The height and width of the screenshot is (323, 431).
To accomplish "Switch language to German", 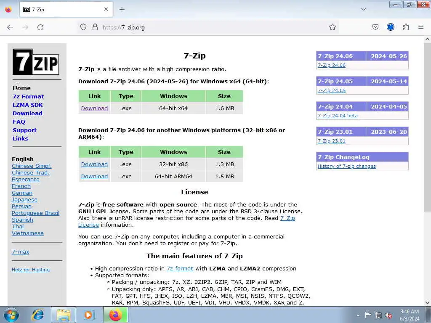I will (x=22, y=193).
